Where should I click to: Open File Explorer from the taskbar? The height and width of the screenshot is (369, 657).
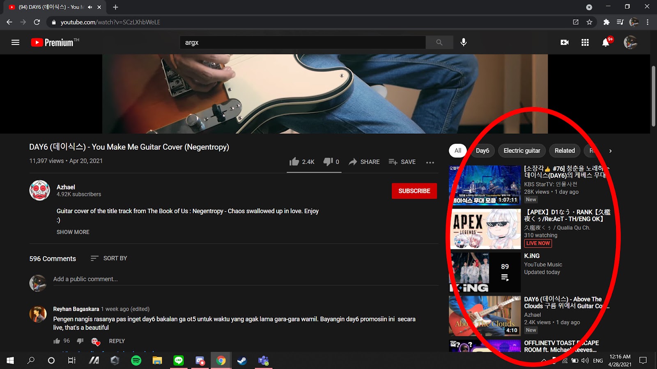coord(157,360)
